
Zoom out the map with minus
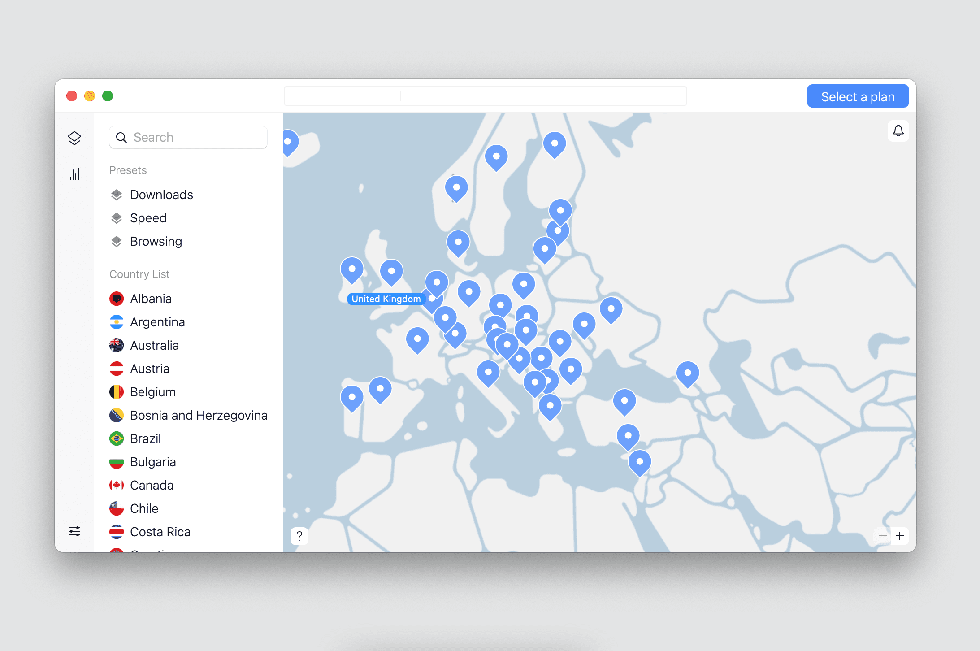pyautogui.click(x=882, y=536)
